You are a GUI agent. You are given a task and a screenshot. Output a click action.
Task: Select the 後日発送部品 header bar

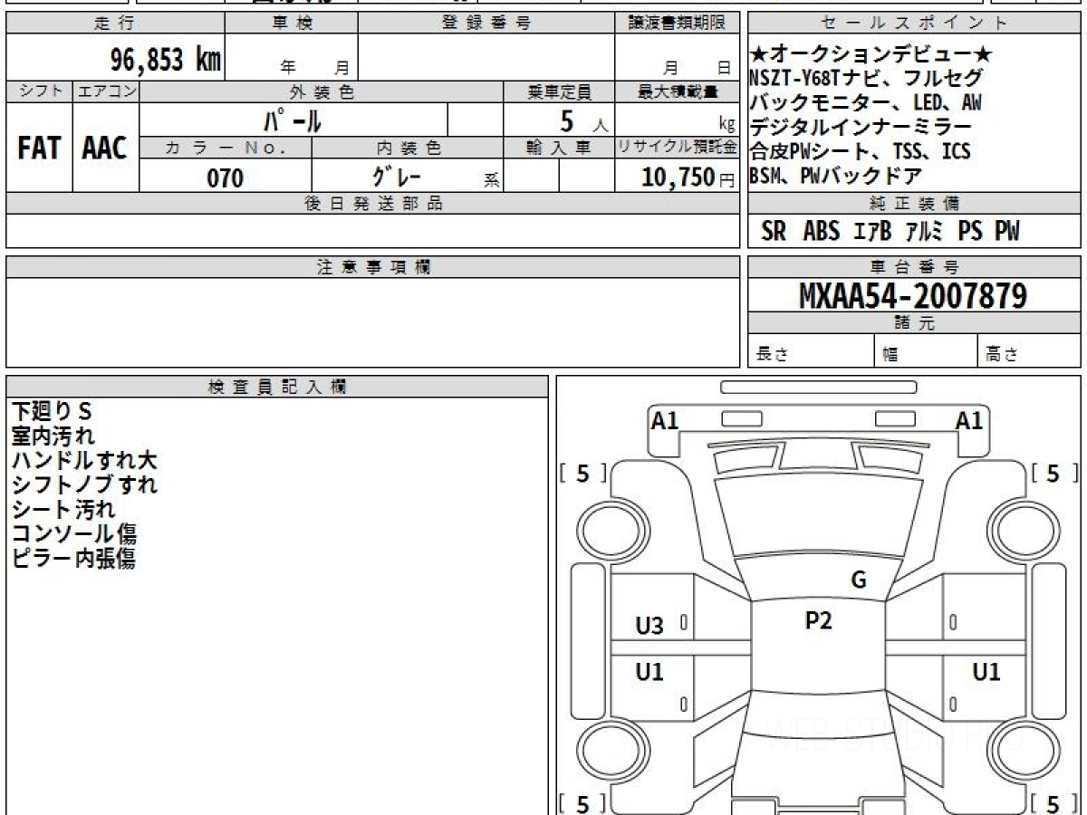click(372, 204)
